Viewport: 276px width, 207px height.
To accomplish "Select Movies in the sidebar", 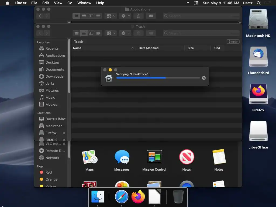I will 48,104.
